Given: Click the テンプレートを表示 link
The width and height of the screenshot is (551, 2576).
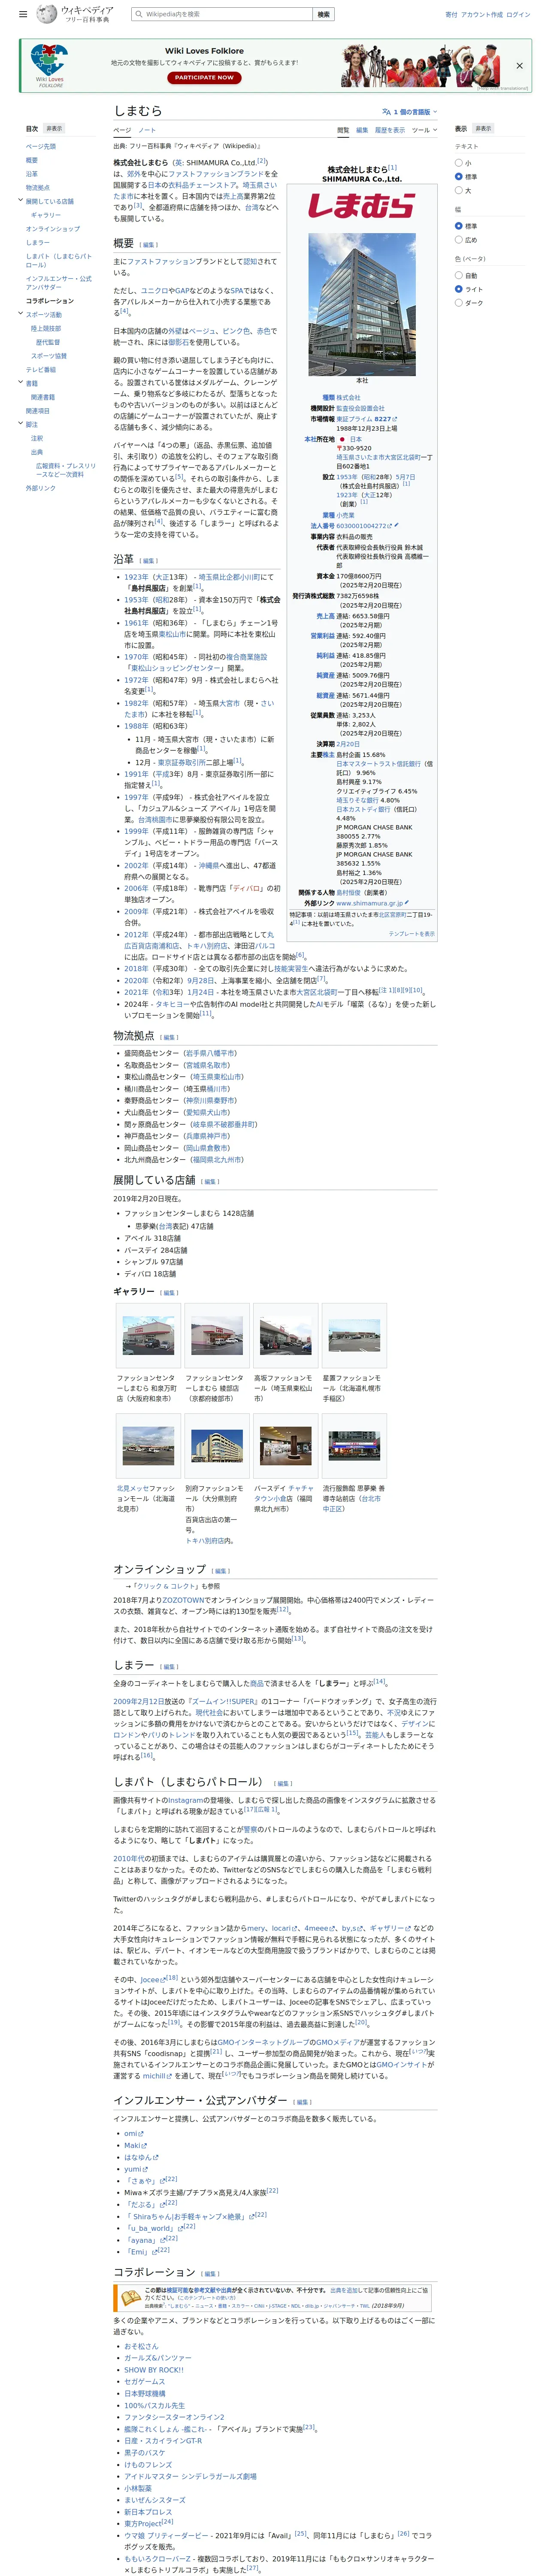Looking at the screenshot, I should point(412,934).
